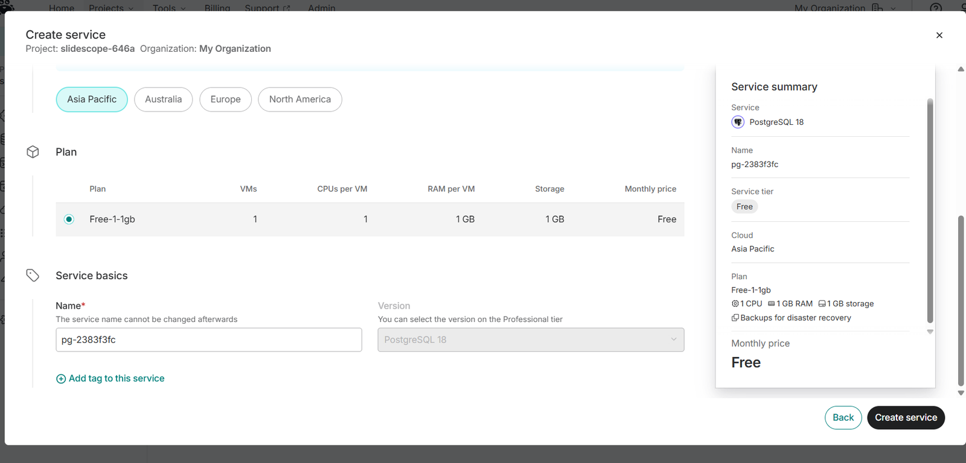Switch region to Europe
This screenshot has width=966, height=463.
click(x=225, y=99)
